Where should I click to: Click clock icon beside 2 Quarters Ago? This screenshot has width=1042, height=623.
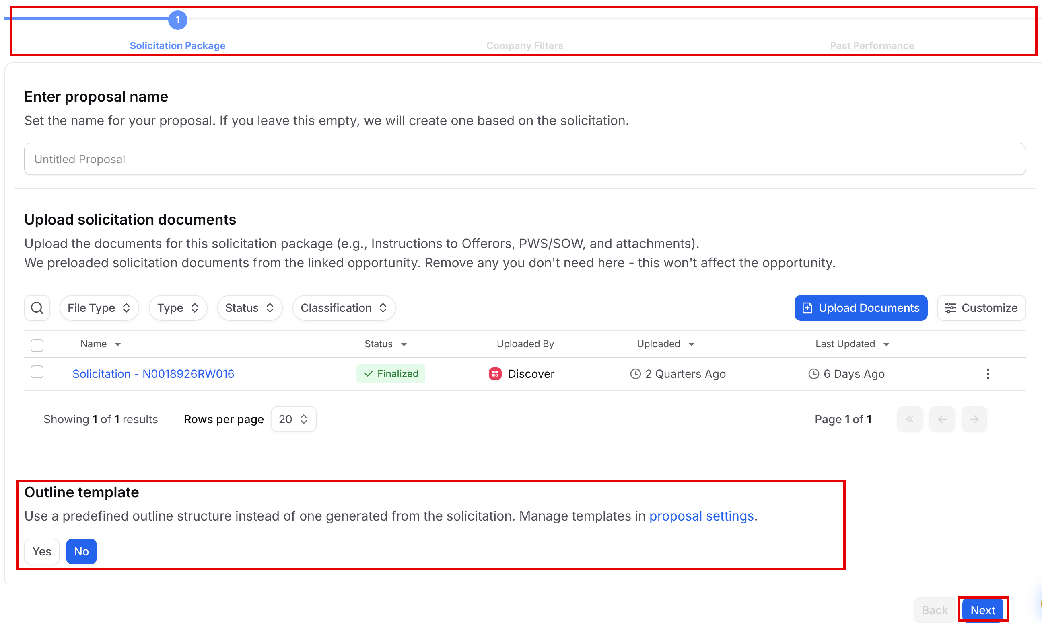(635, 374)
